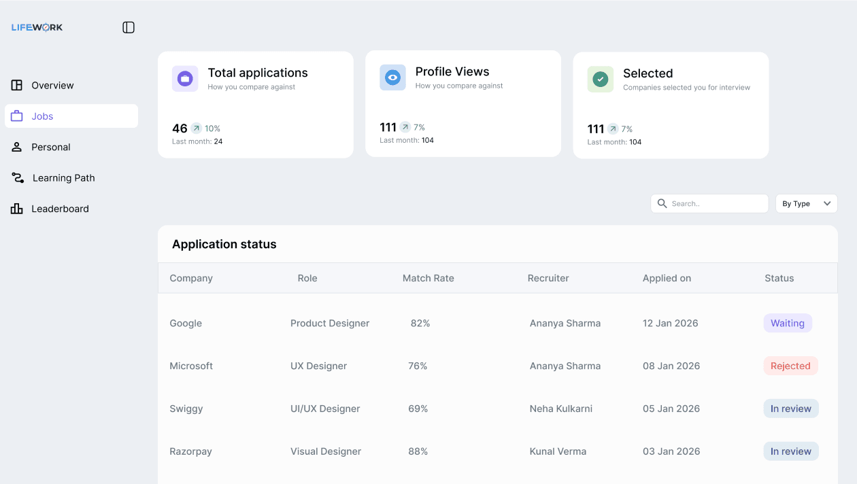Click the Selected green checkmark icon
Screen dimensions: 857x484
[x=600, y=80]
